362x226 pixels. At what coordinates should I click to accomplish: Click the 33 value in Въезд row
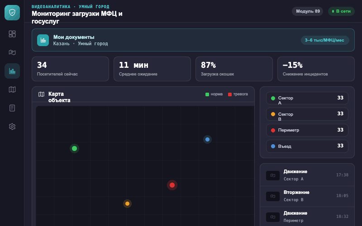(340, 146)
